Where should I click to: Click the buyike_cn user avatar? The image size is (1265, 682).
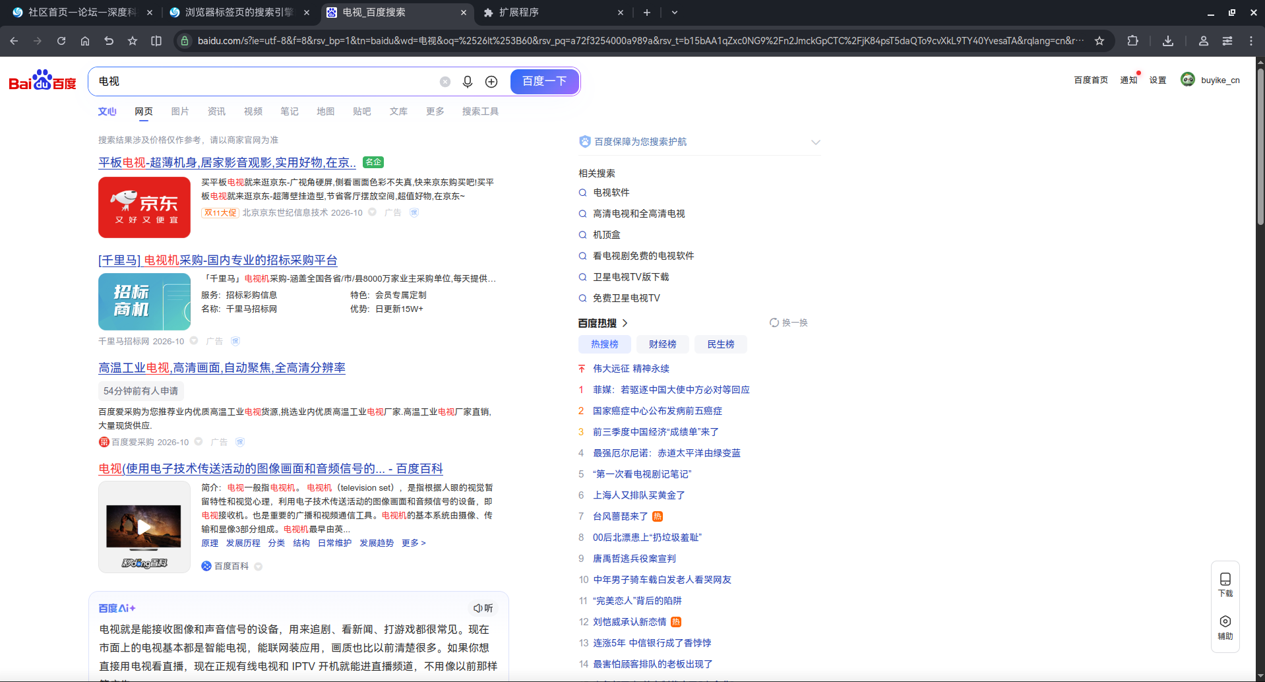[1188, 80]
